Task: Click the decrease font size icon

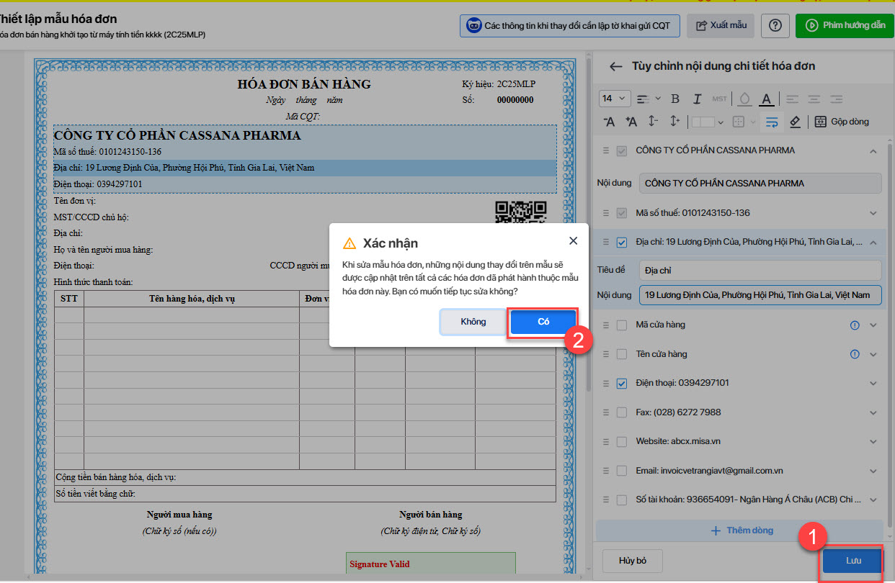Action: 610,122
